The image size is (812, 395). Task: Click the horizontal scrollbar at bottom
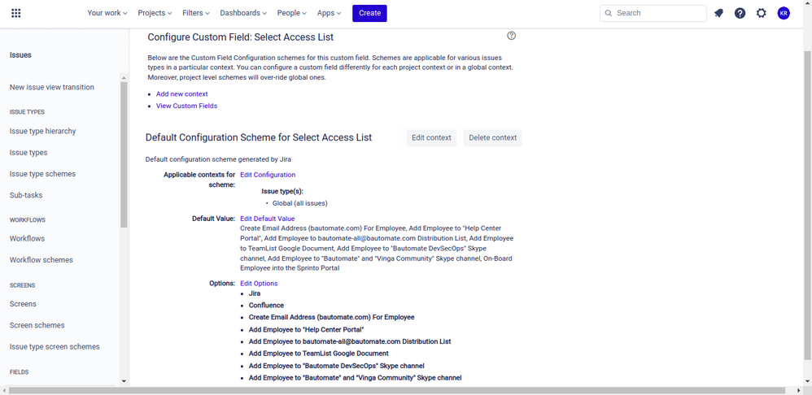(398, 390)
